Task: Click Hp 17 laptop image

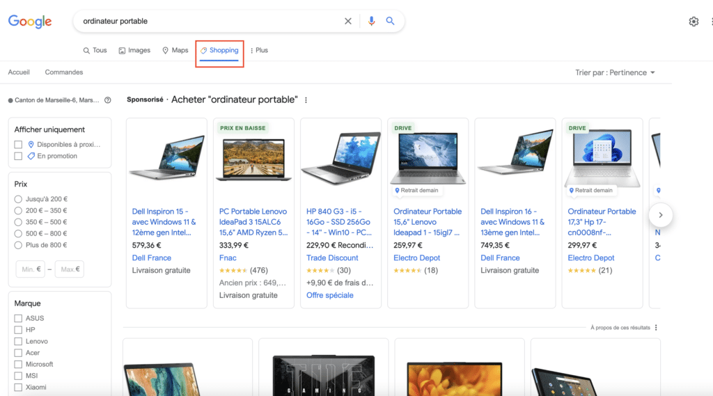Action: coord(602,157)
